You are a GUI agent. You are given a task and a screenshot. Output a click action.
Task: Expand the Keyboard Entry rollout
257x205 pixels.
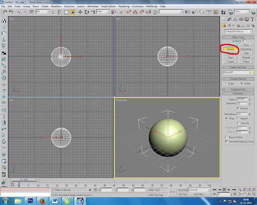tap(238, 89)
